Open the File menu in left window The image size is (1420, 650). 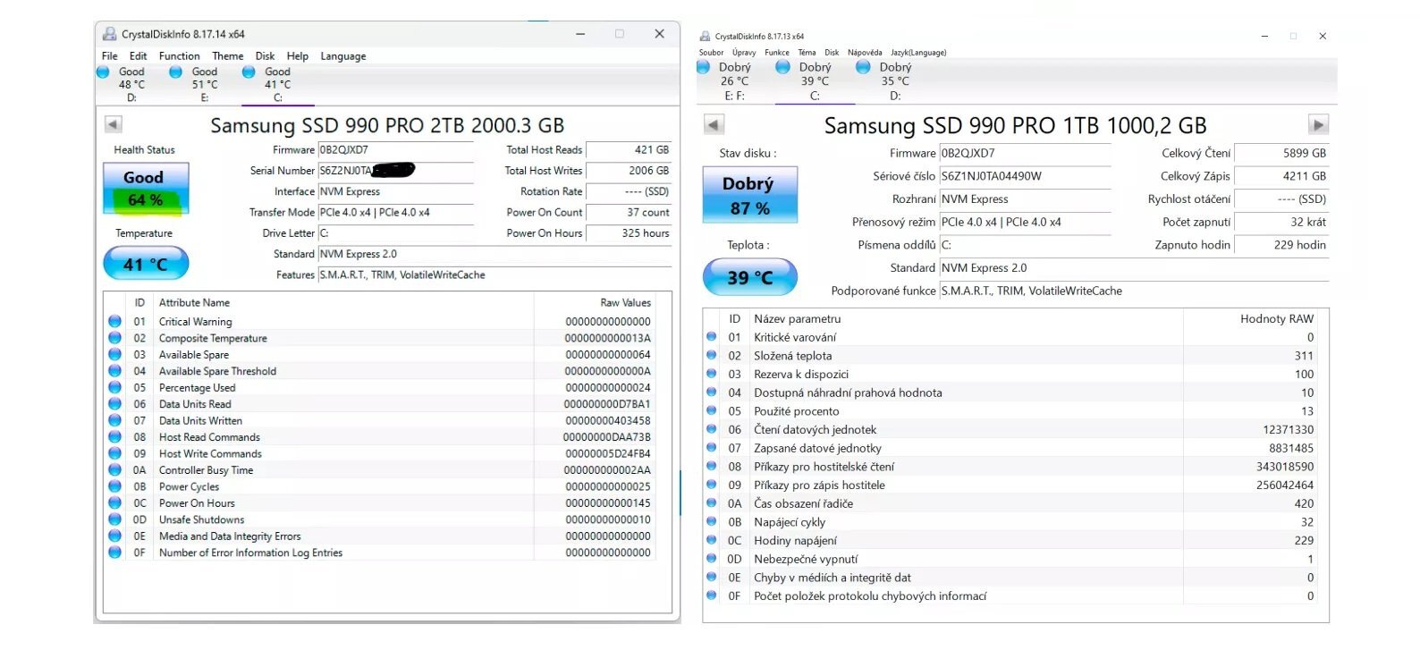pos(110,55)
